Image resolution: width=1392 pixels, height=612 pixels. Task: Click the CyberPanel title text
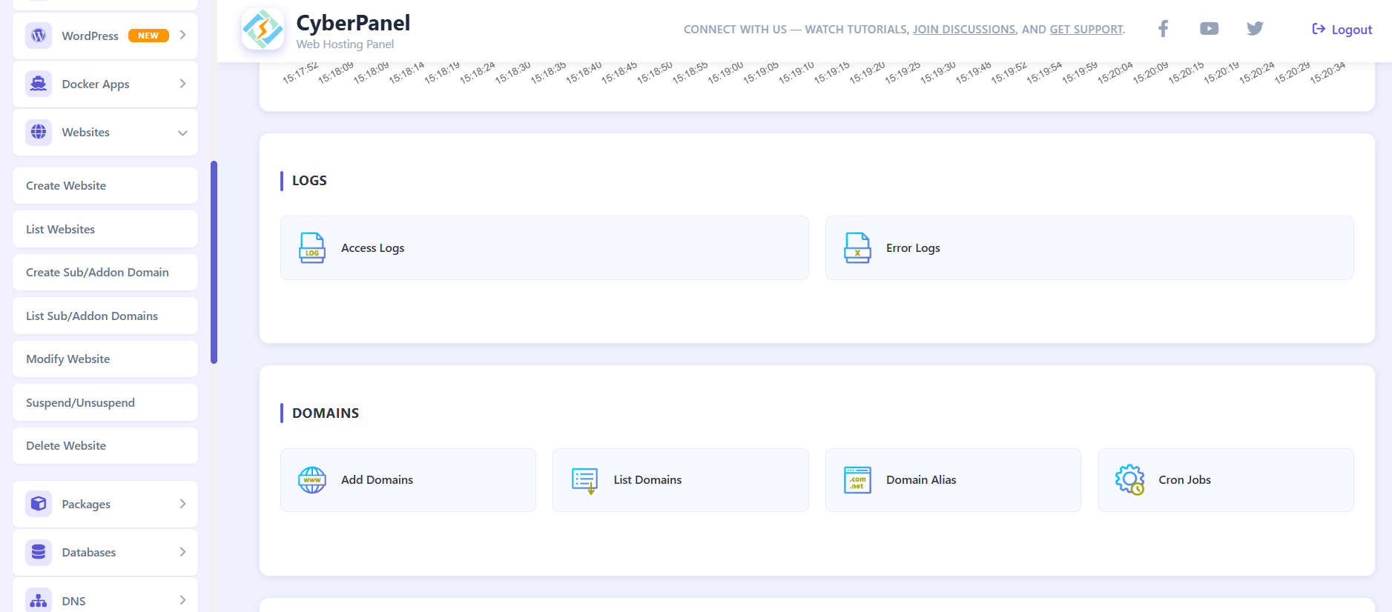(353, 23)
